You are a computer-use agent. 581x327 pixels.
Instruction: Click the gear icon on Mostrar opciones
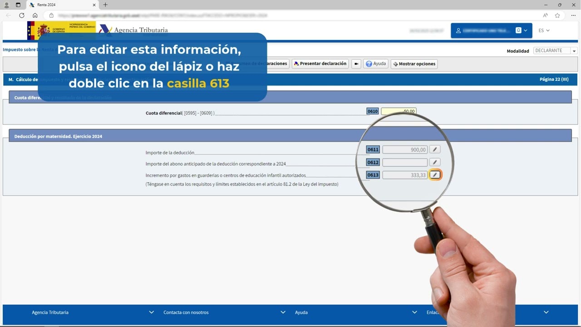coord(396,64)
